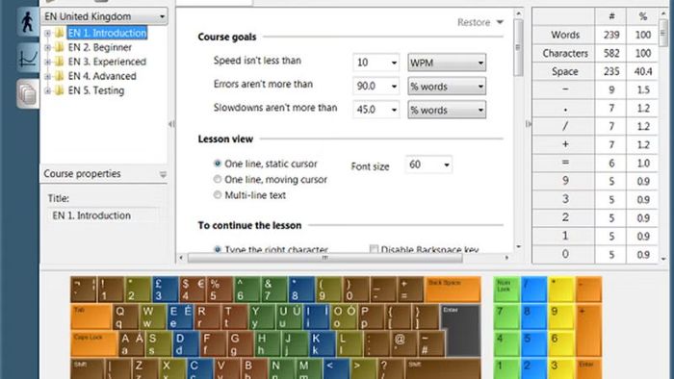Toggle Disable Backspace key checkbox

click(x=374, y=249)
